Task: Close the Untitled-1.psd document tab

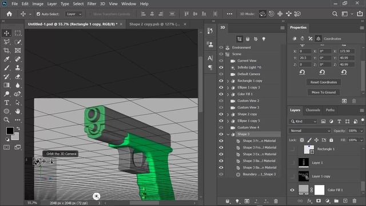Action: pos(121,24)
